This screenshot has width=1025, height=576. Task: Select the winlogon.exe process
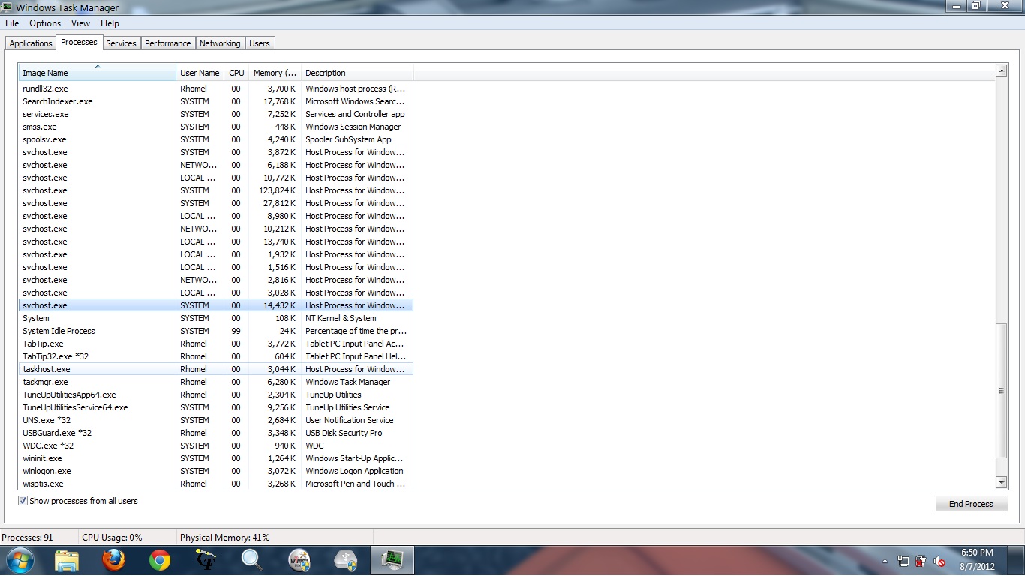point(215,471)
